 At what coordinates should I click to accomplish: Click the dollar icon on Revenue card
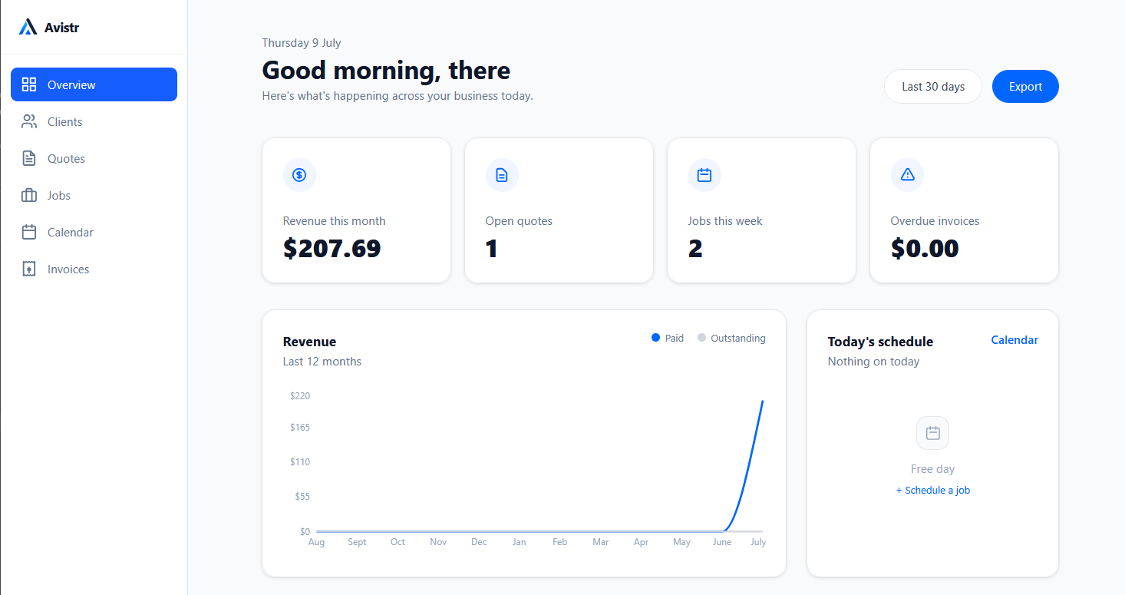[x=299, y=175]
